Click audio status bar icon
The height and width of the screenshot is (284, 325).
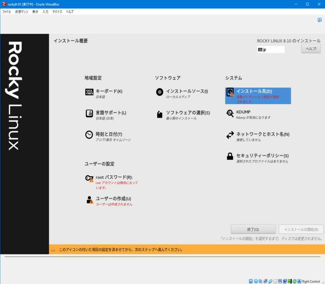[x=261, y=281]
